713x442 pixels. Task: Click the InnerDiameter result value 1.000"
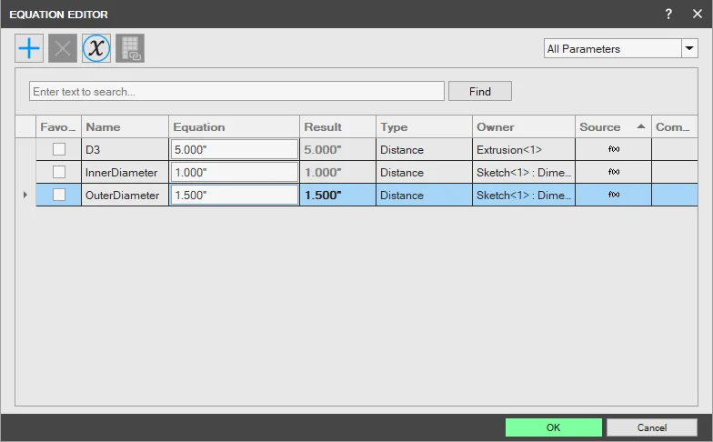323,173
